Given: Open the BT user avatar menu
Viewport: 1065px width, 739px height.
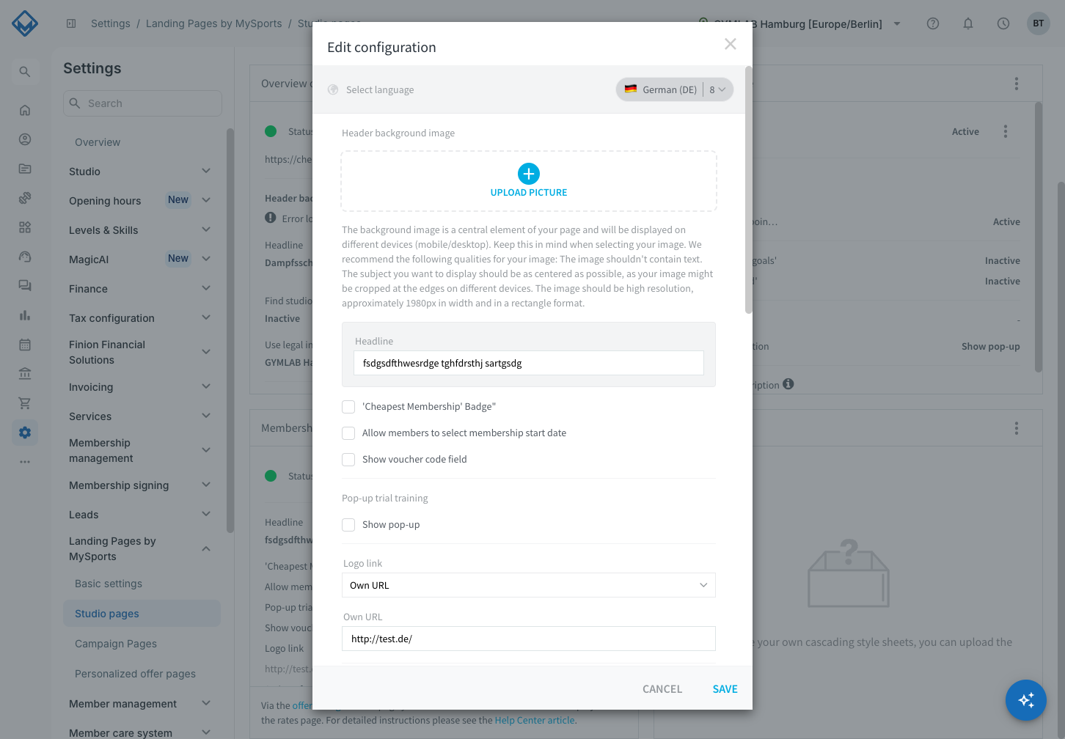Looking at the screenshot, I should pyautogui.click(x=1039, y=23).
